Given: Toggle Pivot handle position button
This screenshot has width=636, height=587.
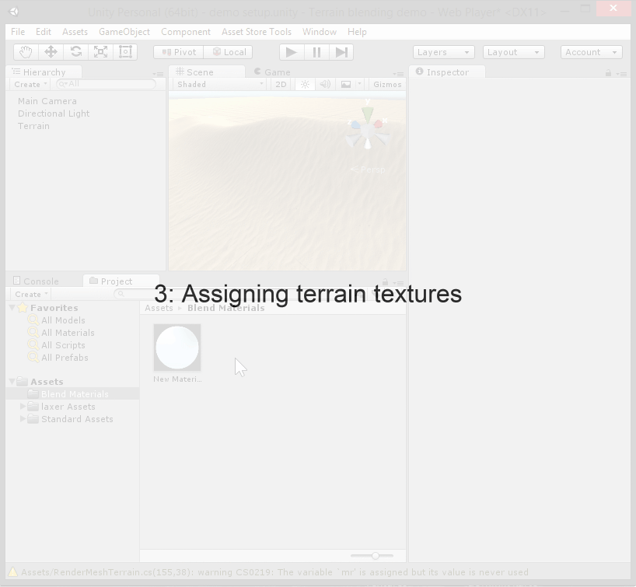Looking at the screenshot, I should 179,52.
